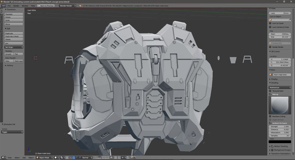The image size is (295, 160).
Task: Open the viewport shading sphere selector
Action: 57,158
